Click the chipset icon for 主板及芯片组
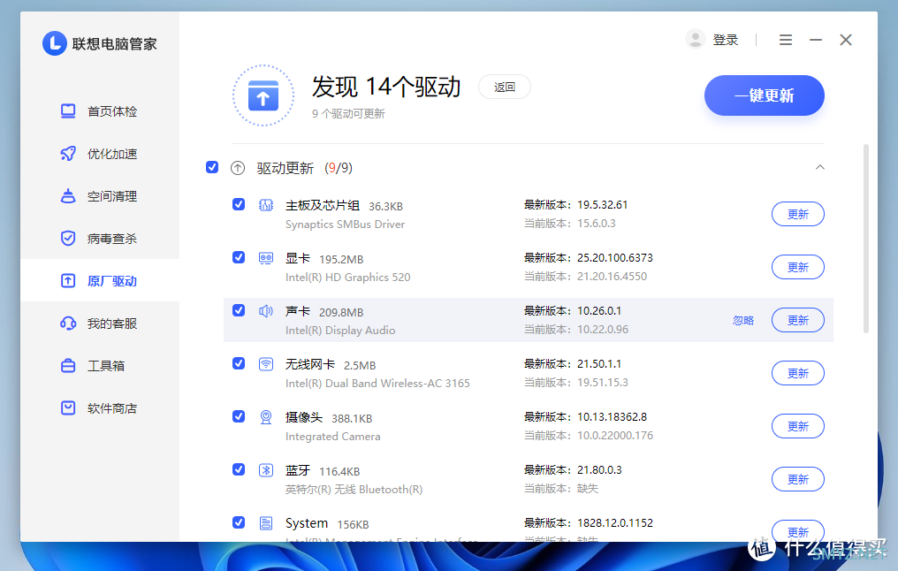Image resolution: width=898 pixels, height=571 pixels. click(x=266, y=205)
